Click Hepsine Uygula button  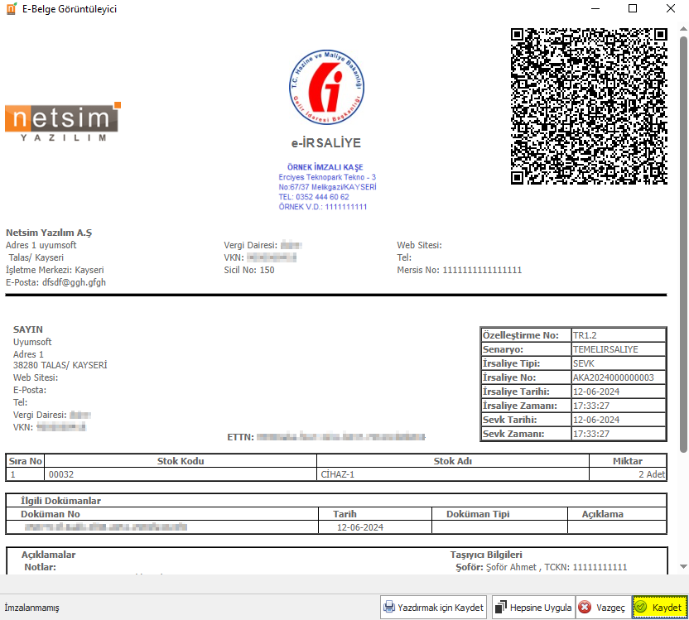click(533, 608)
